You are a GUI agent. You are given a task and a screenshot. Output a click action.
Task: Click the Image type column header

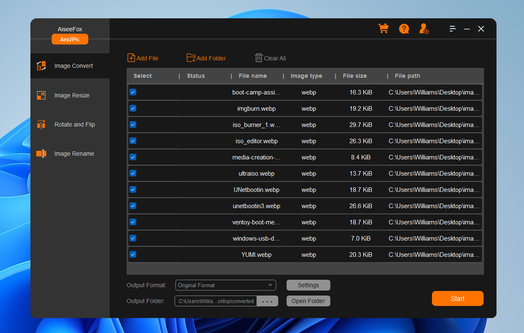click(x=306, y=76)
